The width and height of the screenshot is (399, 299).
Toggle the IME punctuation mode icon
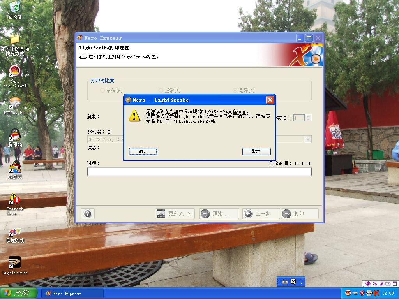(x=375, y=283)
